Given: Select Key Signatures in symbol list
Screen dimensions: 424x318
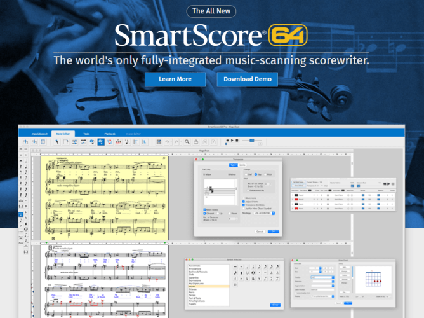Looking at the screenshot, I should pyautogui.click(x=196, y=283).
